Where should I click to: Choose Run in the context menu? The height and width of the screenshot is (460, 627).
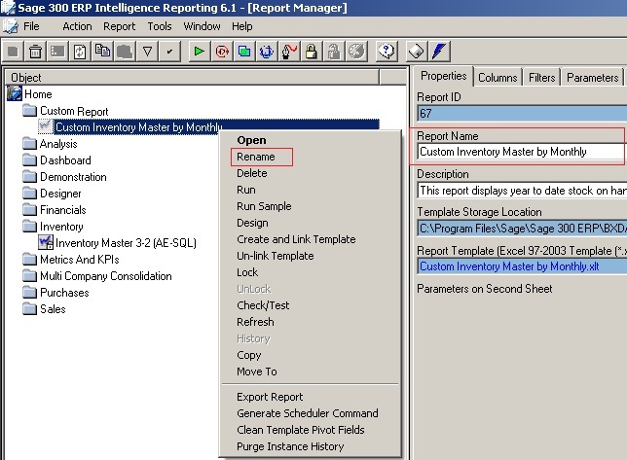point(246,190)
